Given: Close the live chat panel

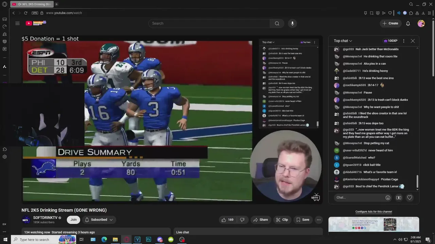Looking at the screenshot, I should [x=413, y=41].
